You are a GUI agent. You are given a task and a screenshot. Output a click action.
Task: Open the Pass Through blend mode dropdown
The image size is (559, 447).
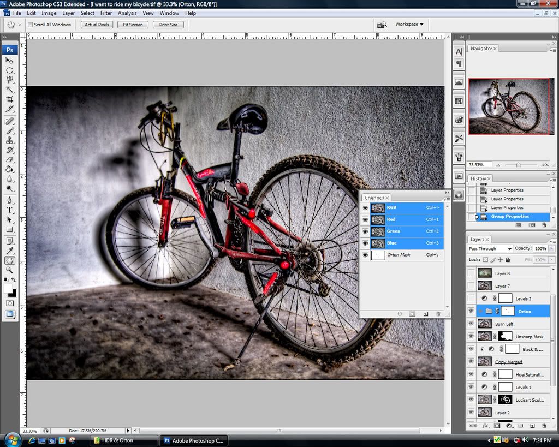coord(490,249)
